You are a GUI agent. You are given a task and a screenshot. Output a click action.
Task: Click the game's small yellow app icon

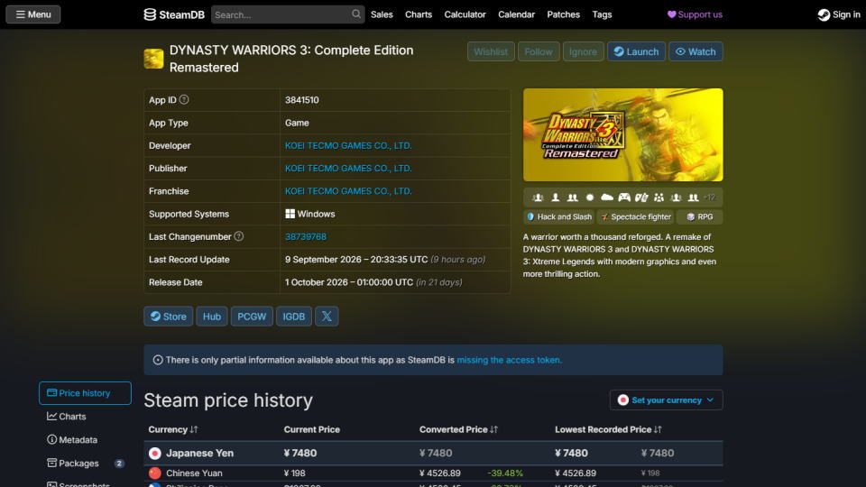pyautogui.click(x=153, y=59)
